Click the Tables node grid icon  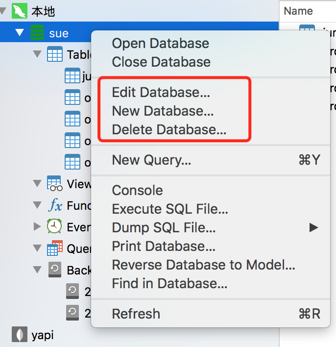[x=54, y=54]
